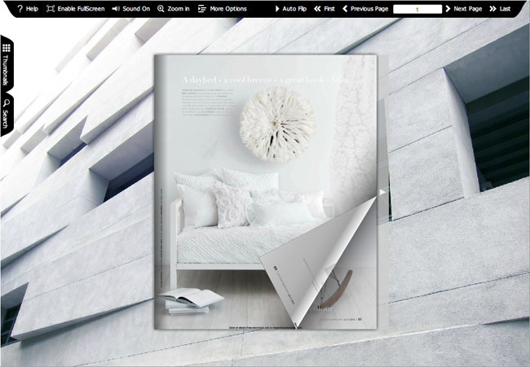Viewport: 530px width, 367px height.
Task: Click Zoom In label
Action: pyautogui.click(x=178, y=9)
